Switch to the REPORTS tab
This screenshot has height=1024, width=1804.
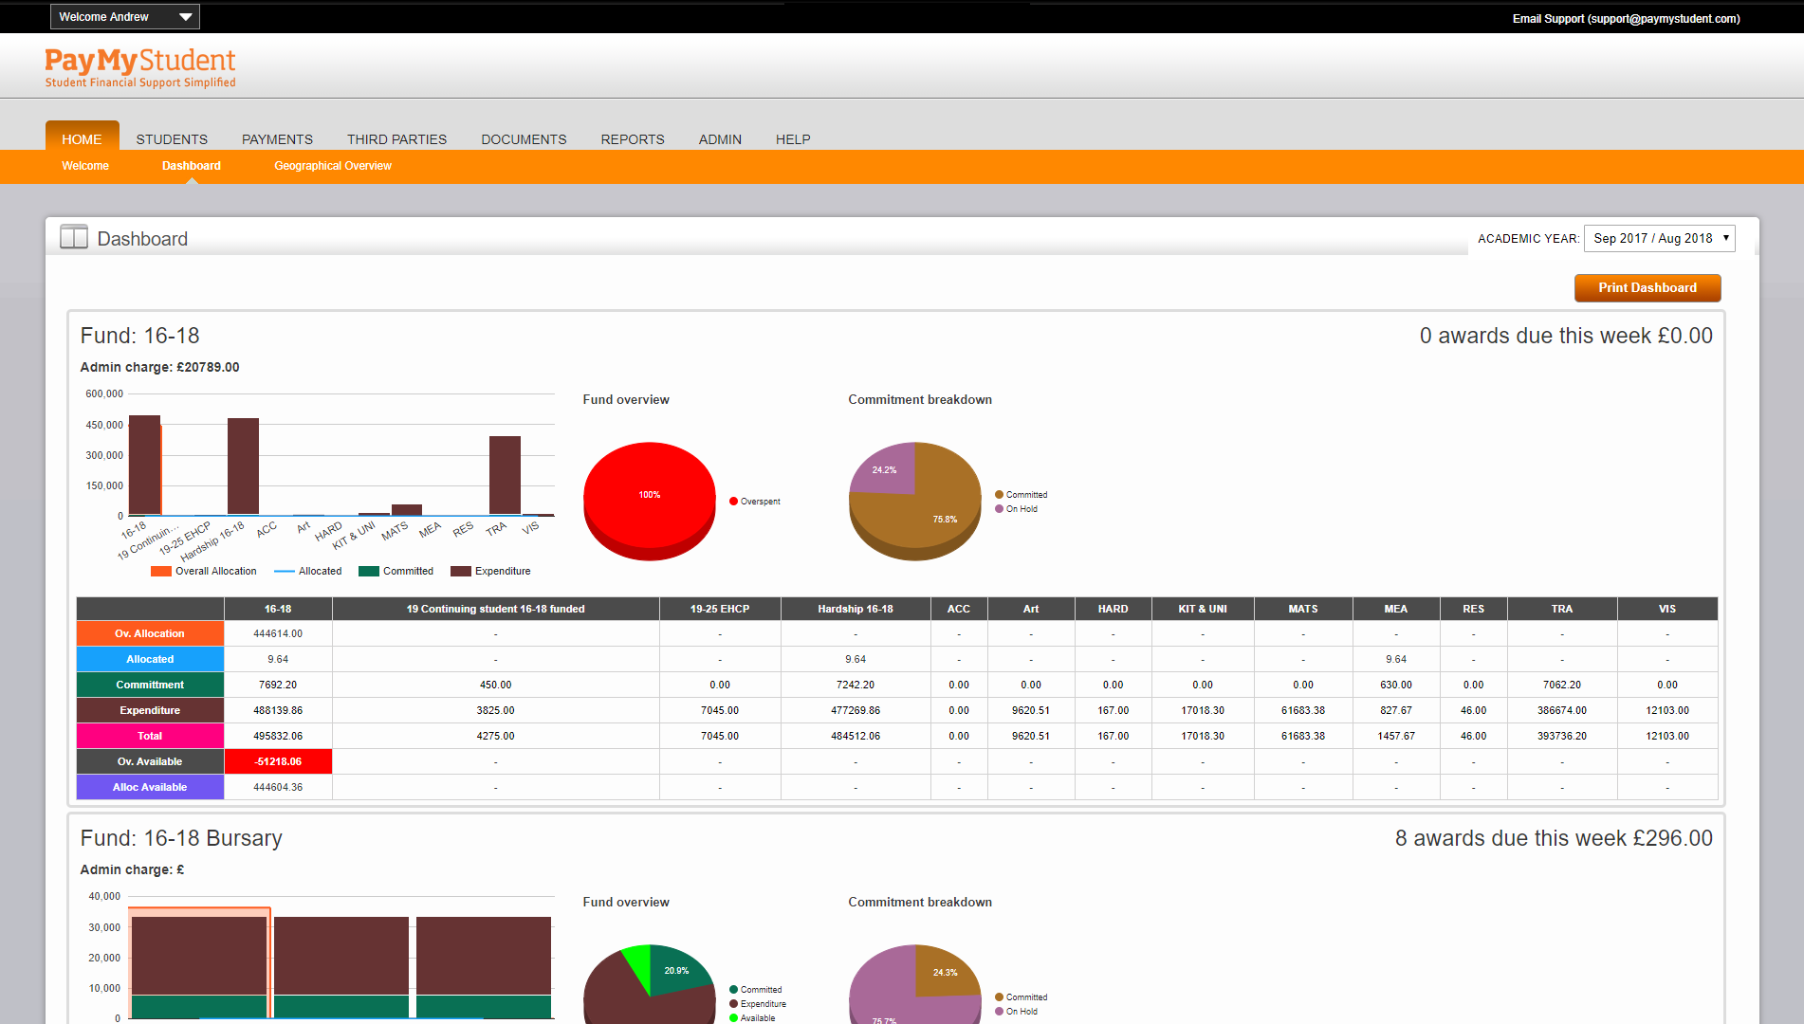632,138
